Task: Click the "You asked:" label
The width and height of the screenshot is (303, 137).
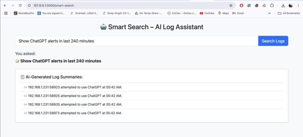Action: coord(25,54)
